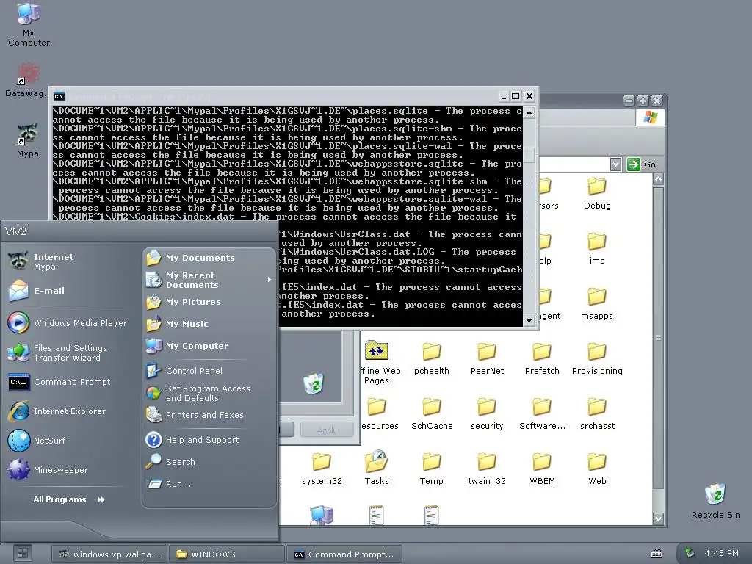
Task: Open the SchCache folder
Action: pos(432,414)
